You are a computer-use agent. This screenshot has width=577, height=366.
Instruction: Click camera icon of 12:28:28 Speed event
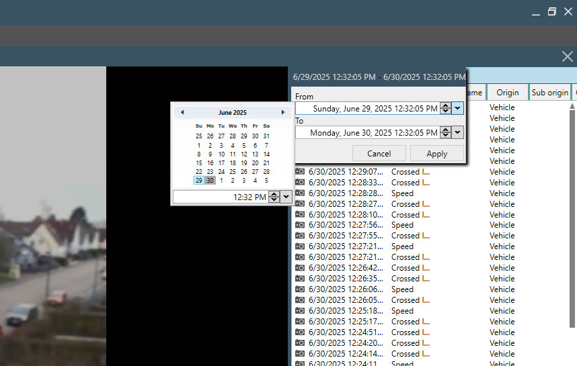300,193
